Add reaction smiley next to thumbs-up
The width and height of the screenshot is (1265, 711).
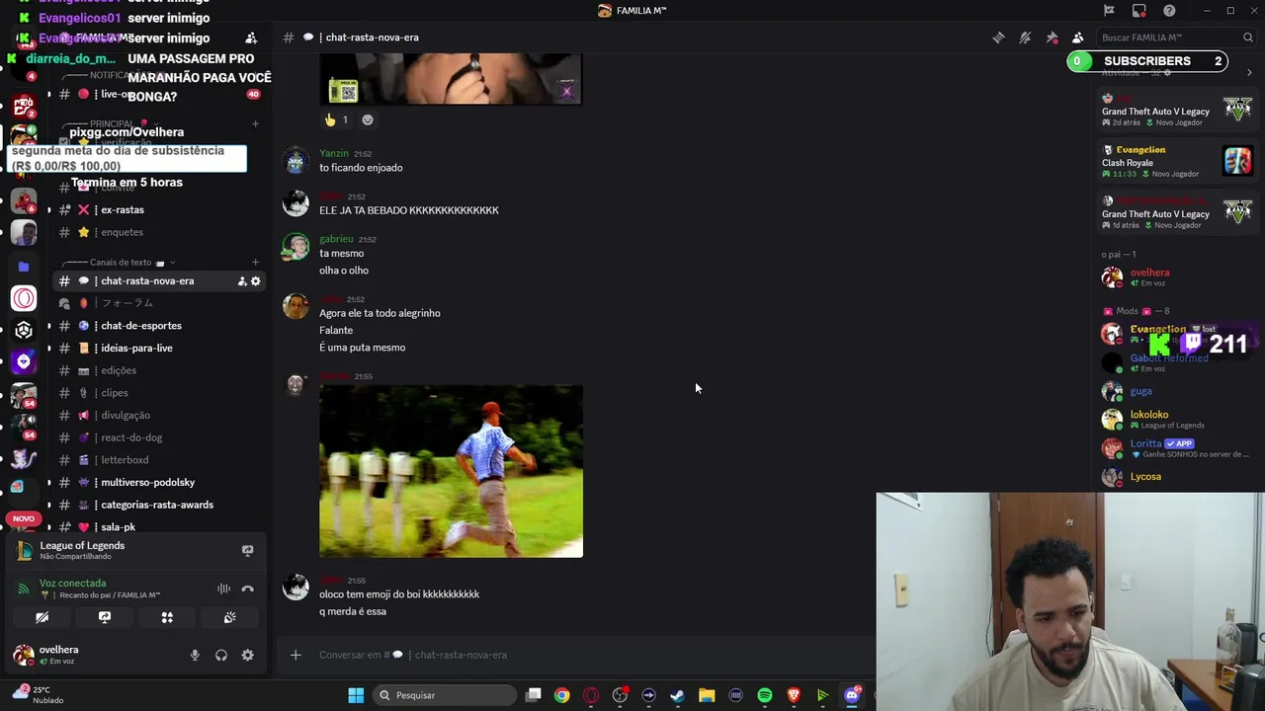coord(368,120)
